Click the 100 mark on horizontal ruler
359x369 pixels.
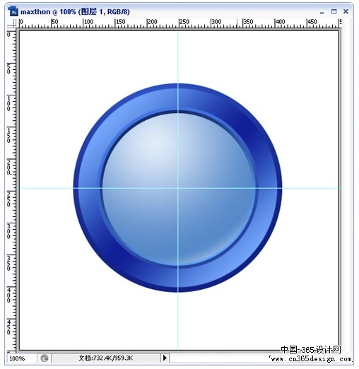88,22
